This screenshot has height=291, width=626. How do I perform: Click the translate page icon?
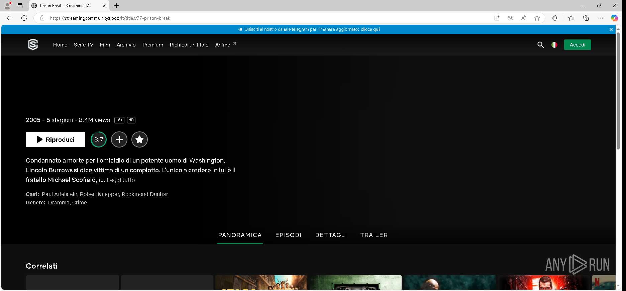coord(510,18)
